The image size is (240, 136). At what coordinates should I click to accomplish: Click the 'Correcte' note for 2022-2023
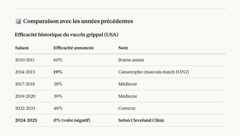coord(127,108)
